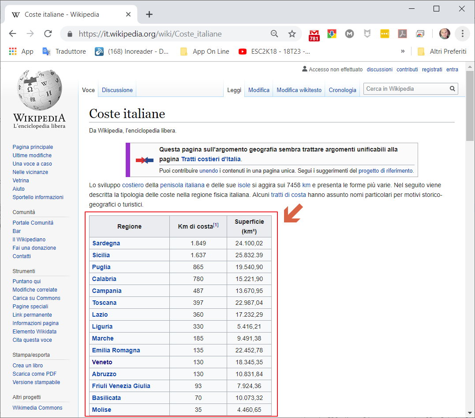The width and height of the screenshot is (475, 418).
Task: Reload the current page
Action: coord(48,34)
